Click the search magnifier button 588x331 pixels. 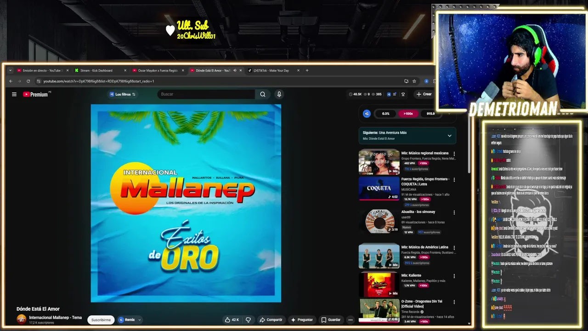[263, 94]
